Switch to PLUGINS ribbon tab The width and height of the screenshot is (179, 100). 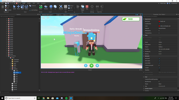(43, 3)
